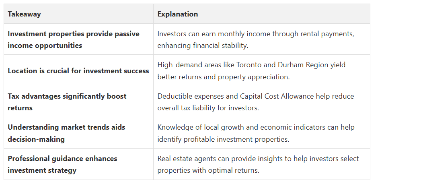This screenshot has height=184, width=421.
Task: Select 'Investment properties provide passive income opportunities' cell
Action: coord(74,39)
